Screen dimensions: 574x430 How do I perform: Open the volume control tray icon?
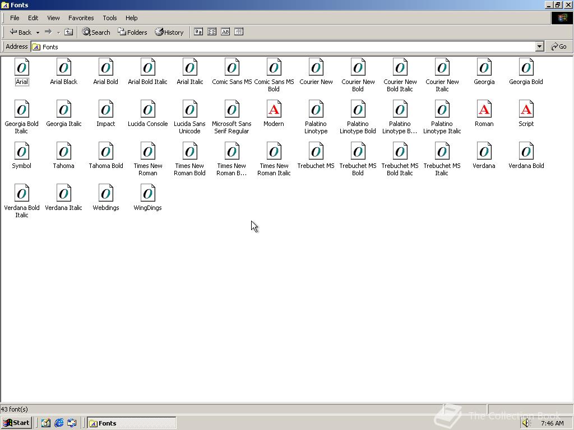point(526,423)
